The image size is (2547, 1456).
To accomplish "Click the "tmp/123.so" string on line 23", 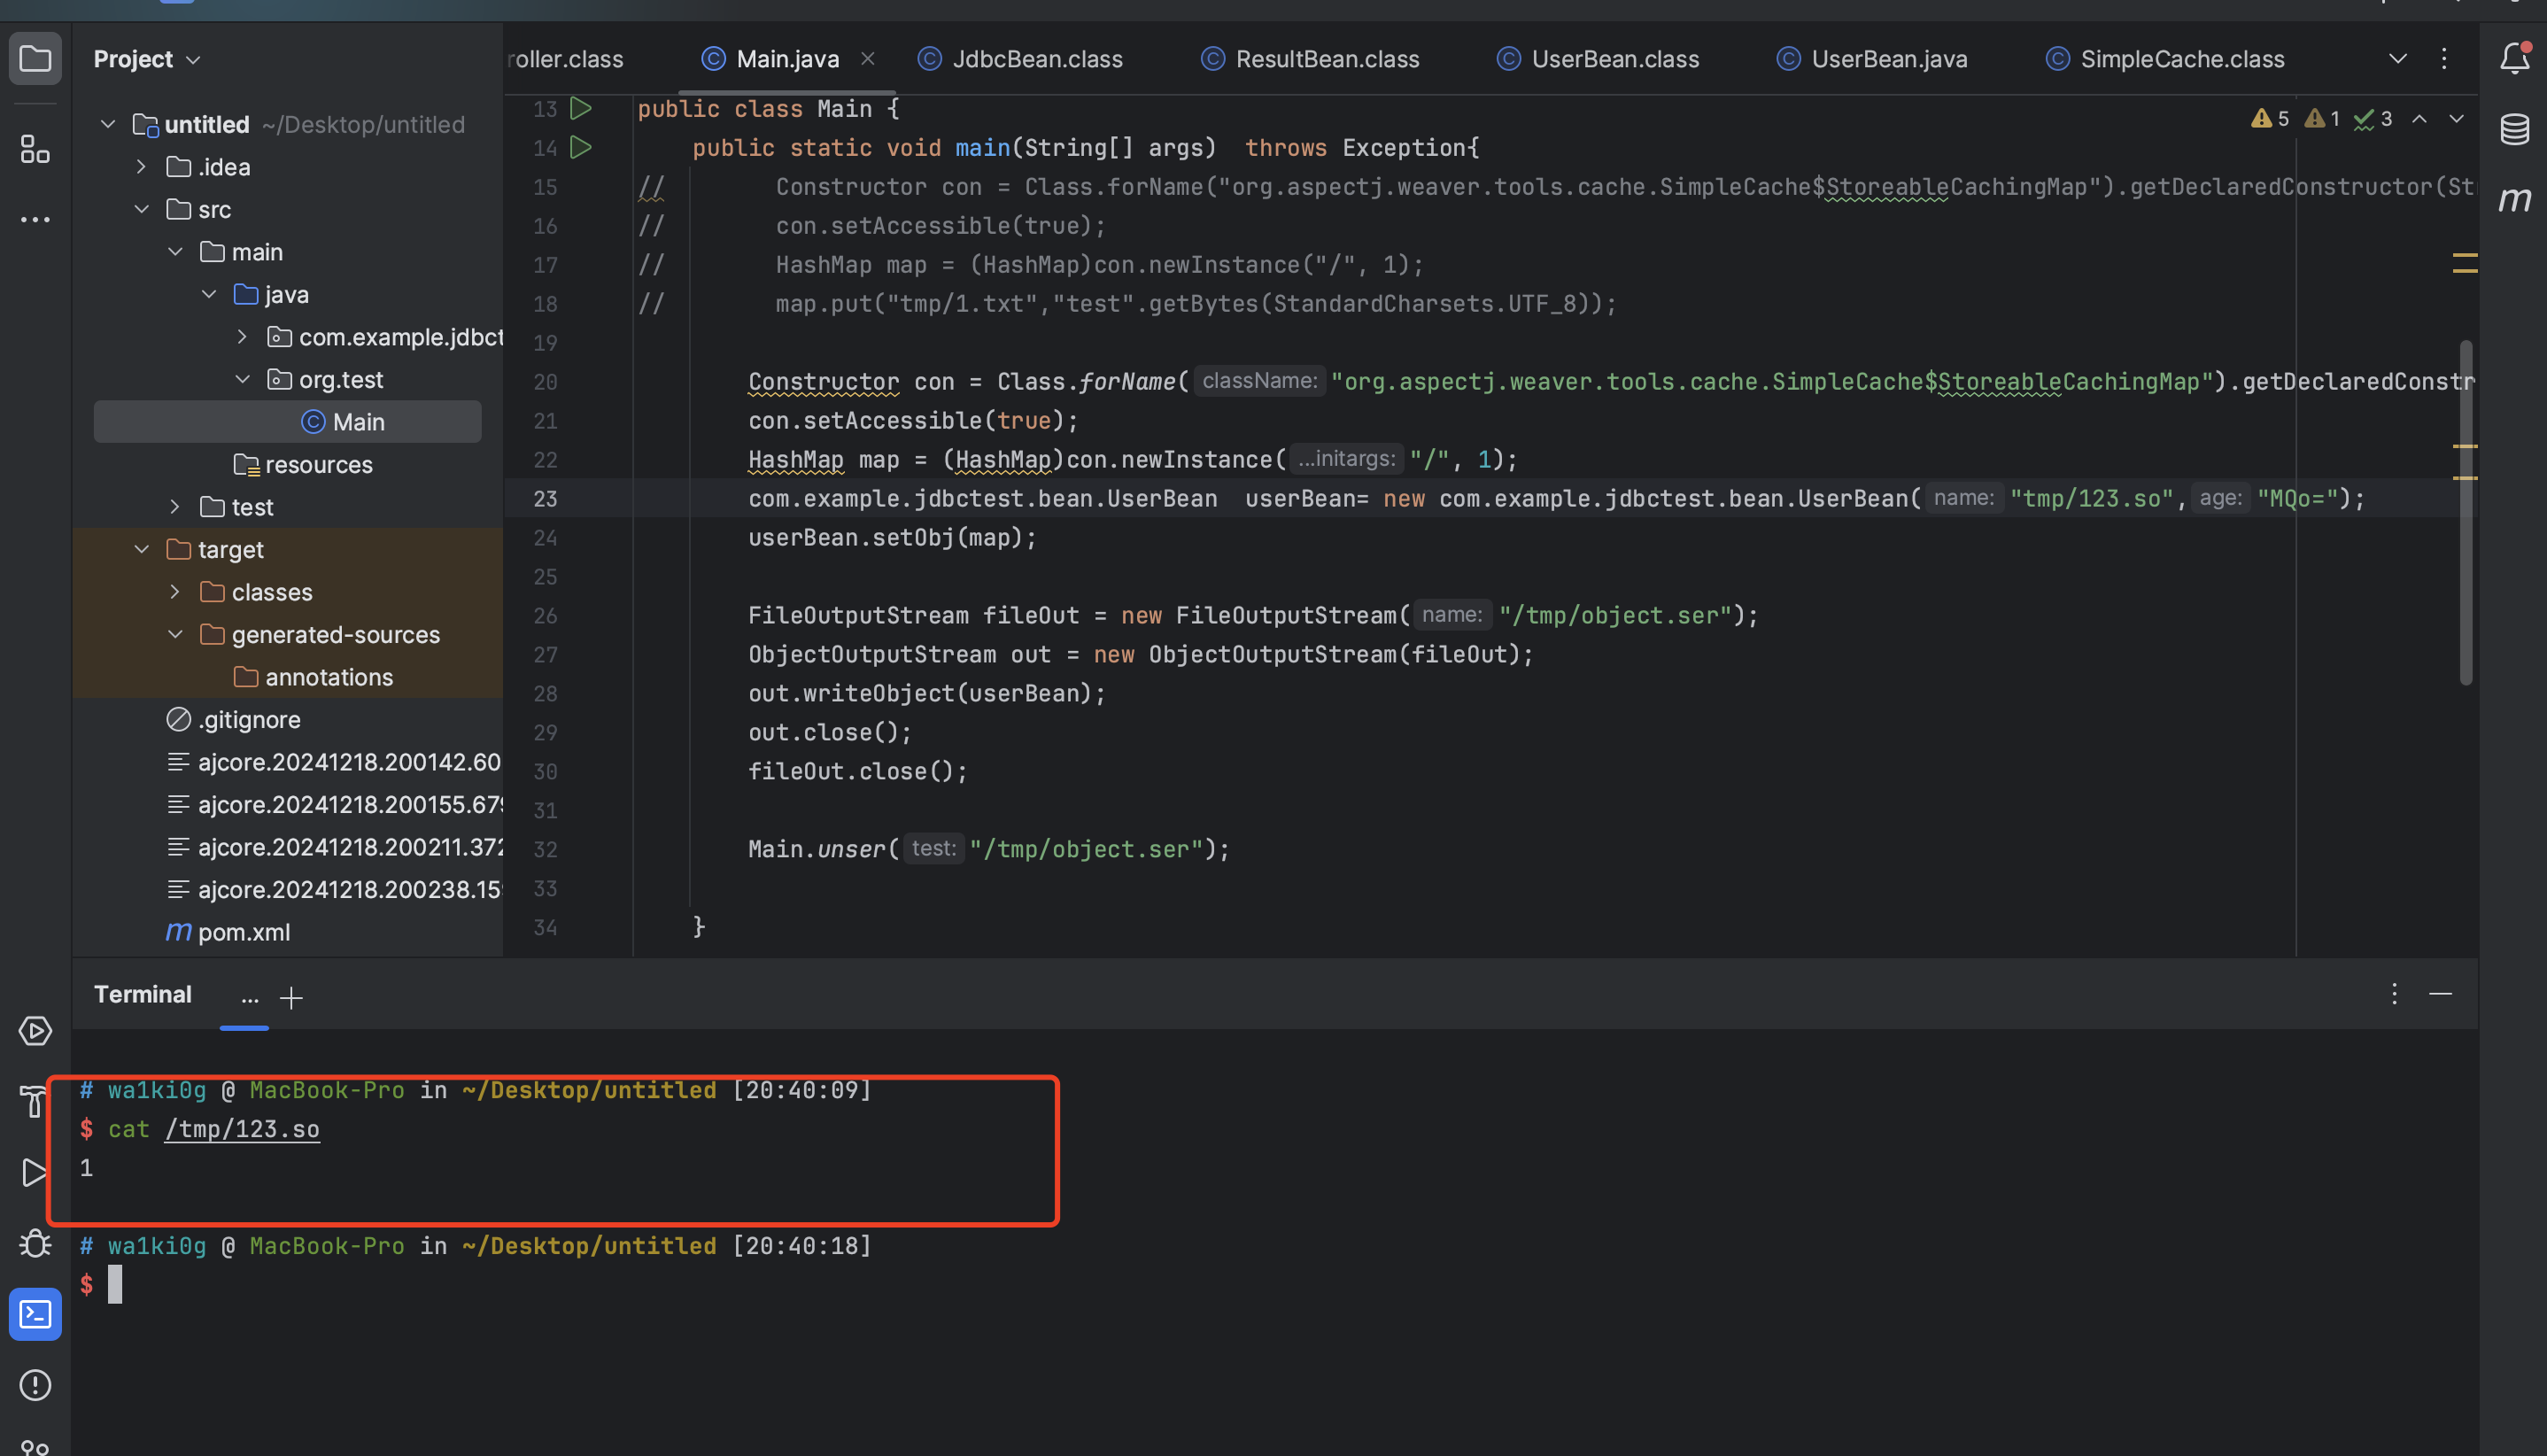I will coord(2092,498).
